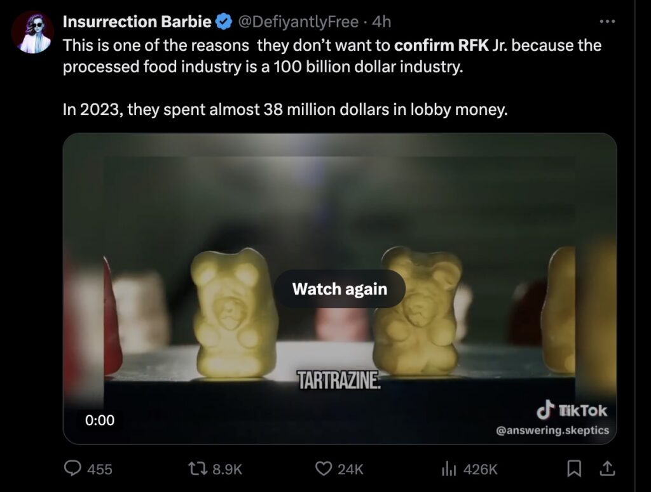Screen dimensions: 651x492
Task: Click the 8.9K repost count
Action: [227, 469]
